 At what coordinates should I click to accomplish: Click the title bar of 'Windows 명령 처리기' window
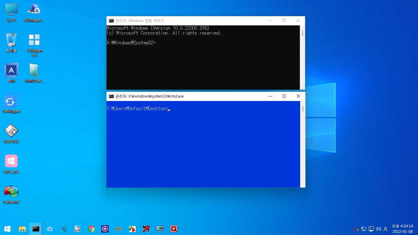206,21
